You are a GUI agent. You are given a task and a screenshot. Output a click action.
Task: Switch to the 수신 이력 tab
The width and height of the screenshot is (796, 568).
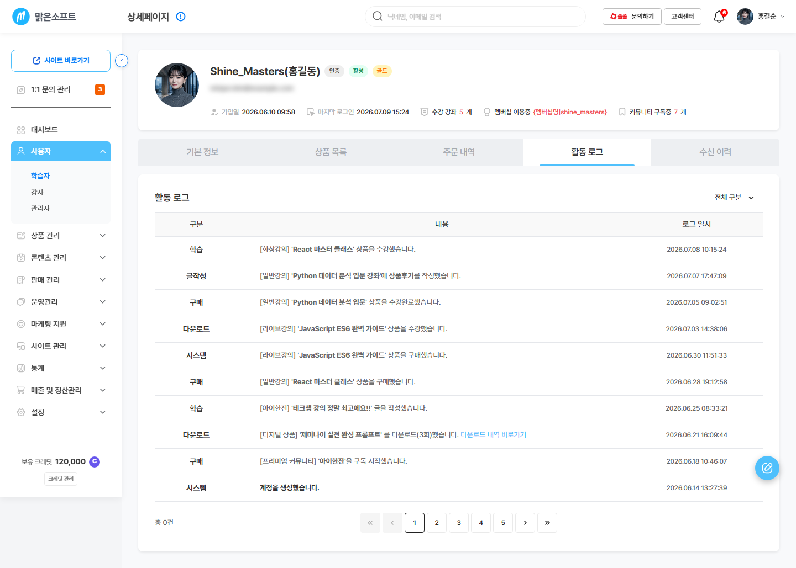click(x=715, y=152)
